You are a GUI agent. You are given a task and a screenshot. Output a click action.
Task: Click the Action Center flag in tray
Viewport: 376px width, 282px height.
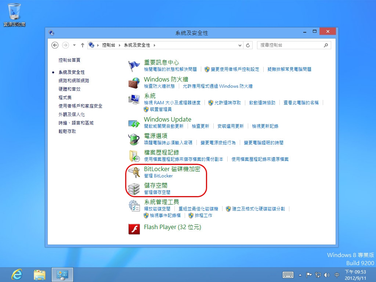(309, 275)
